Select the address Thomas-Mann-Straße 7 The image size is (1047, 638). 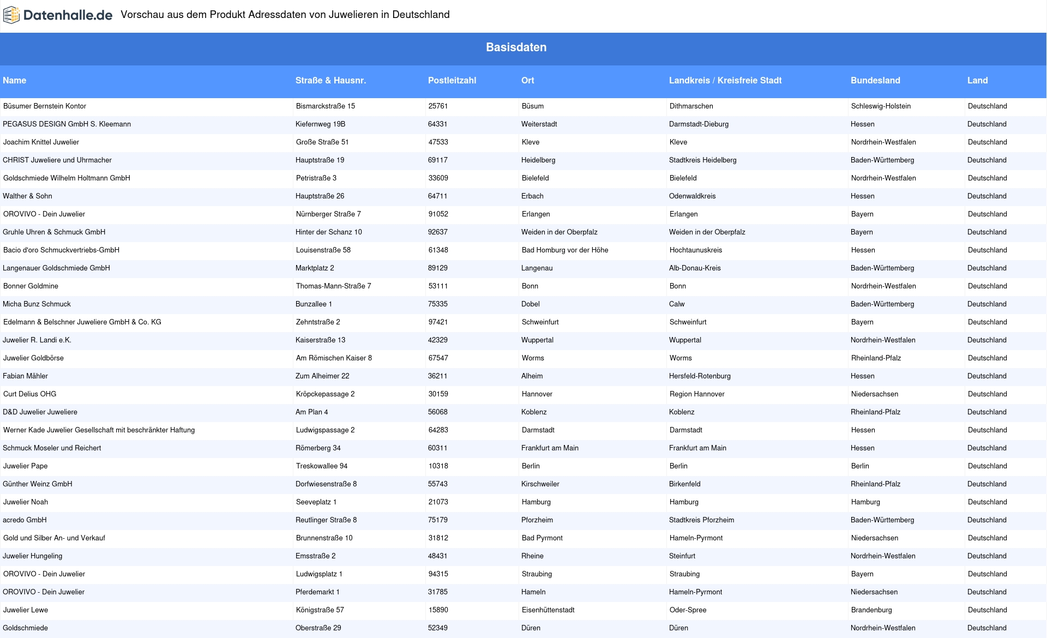pos(334,286)
